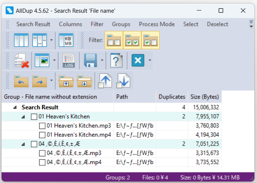Check the 04 .mp3 file checkbox
The width and height of the screenshot is (257, 183).
(42, 153)
